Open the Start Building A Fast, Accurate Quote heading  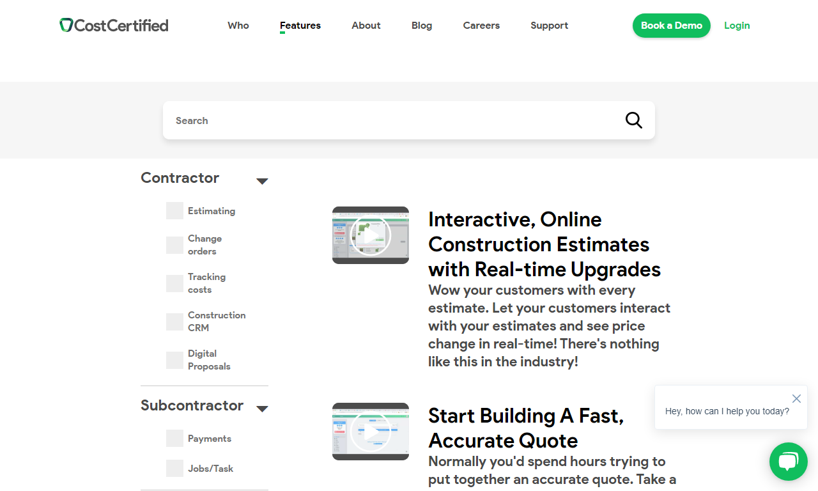click(x=526, y=428)
